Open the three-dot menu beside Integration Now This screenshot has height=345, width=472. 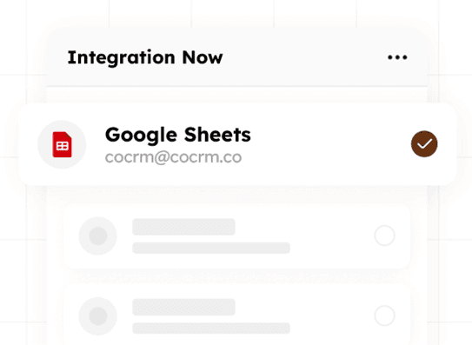click(397, 57)
